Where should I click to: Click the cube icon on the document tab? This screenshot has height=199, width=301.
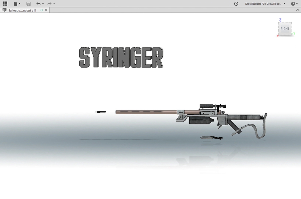pos(4,10)
